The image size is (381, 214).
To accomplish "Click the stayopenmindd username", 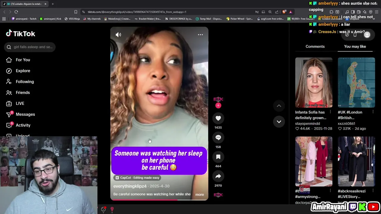I will (x=307, y=123).
